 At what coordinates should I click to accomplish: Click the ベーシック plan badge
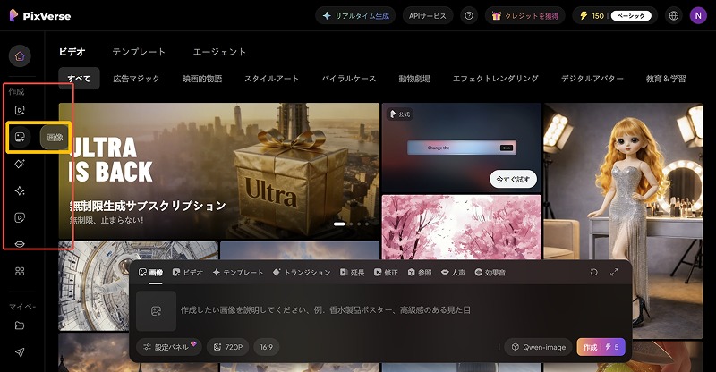point(631,15)
